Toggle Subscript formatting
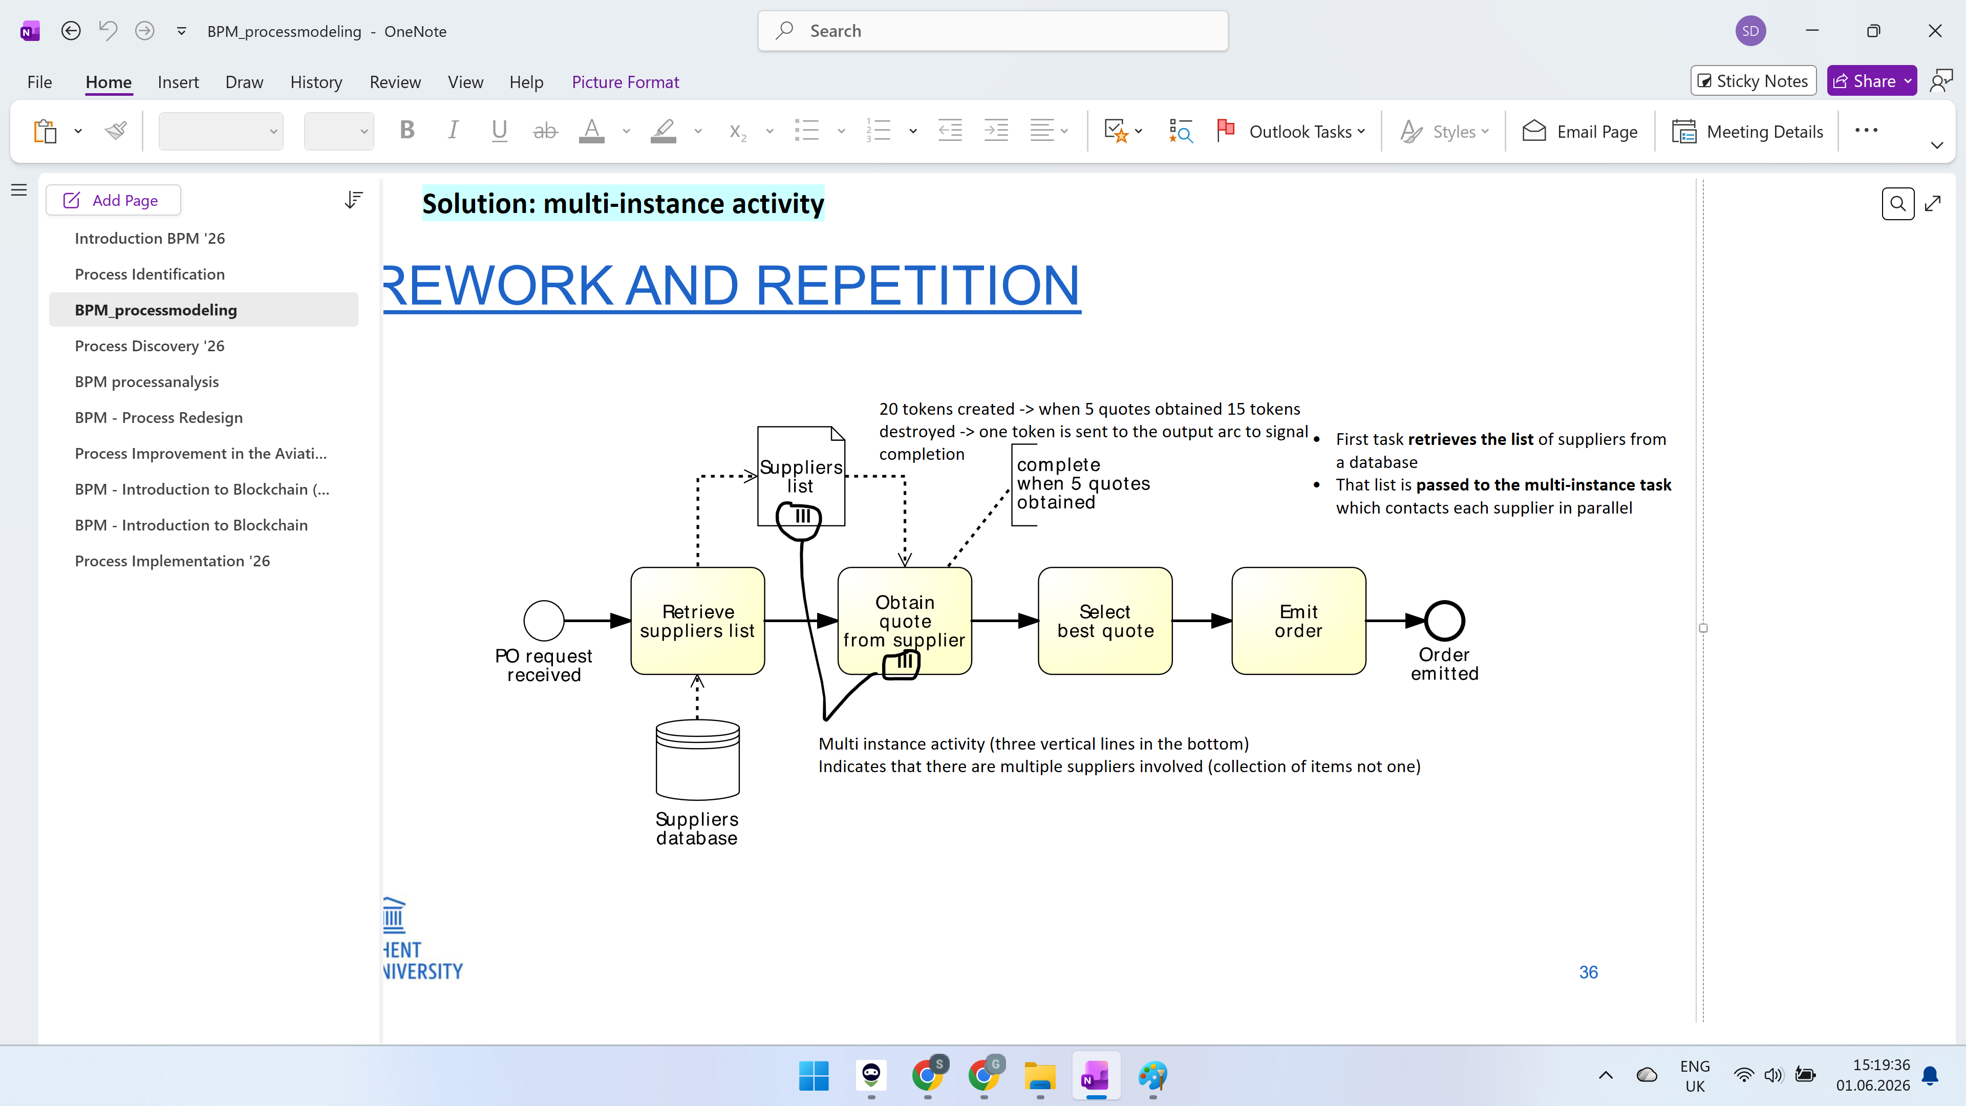Screen dimensions: 1966x1106 pyautogui.click(x=737, y=131)
